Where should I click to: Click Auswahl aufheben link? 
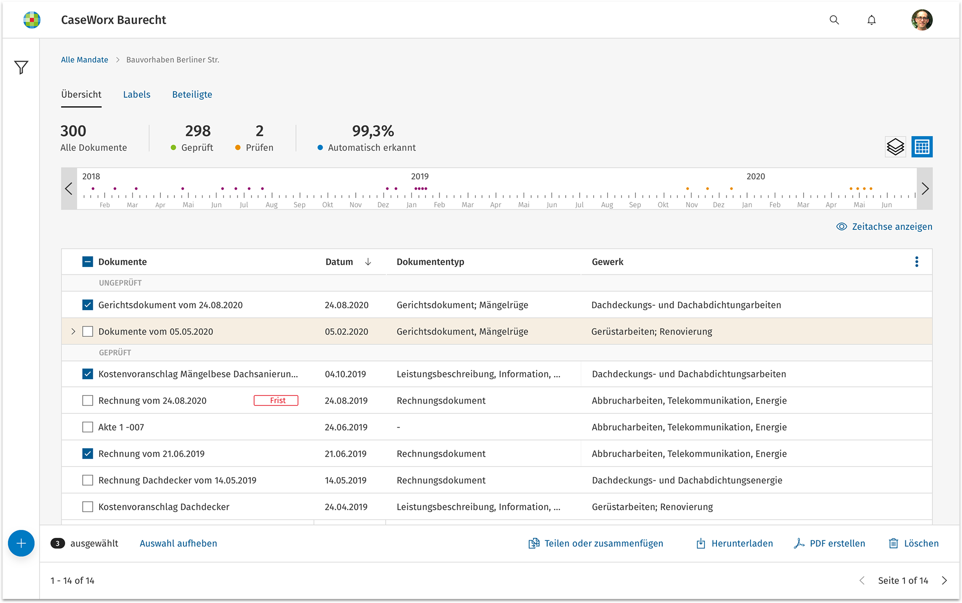coord(178,543)
